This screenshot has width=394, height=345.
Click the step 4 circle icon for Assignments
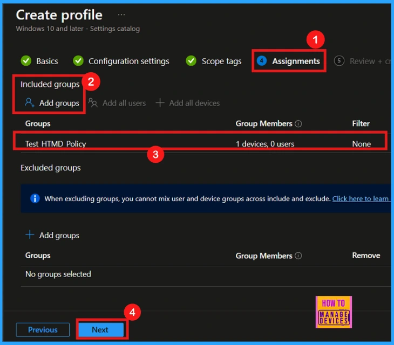coord(262,61)
